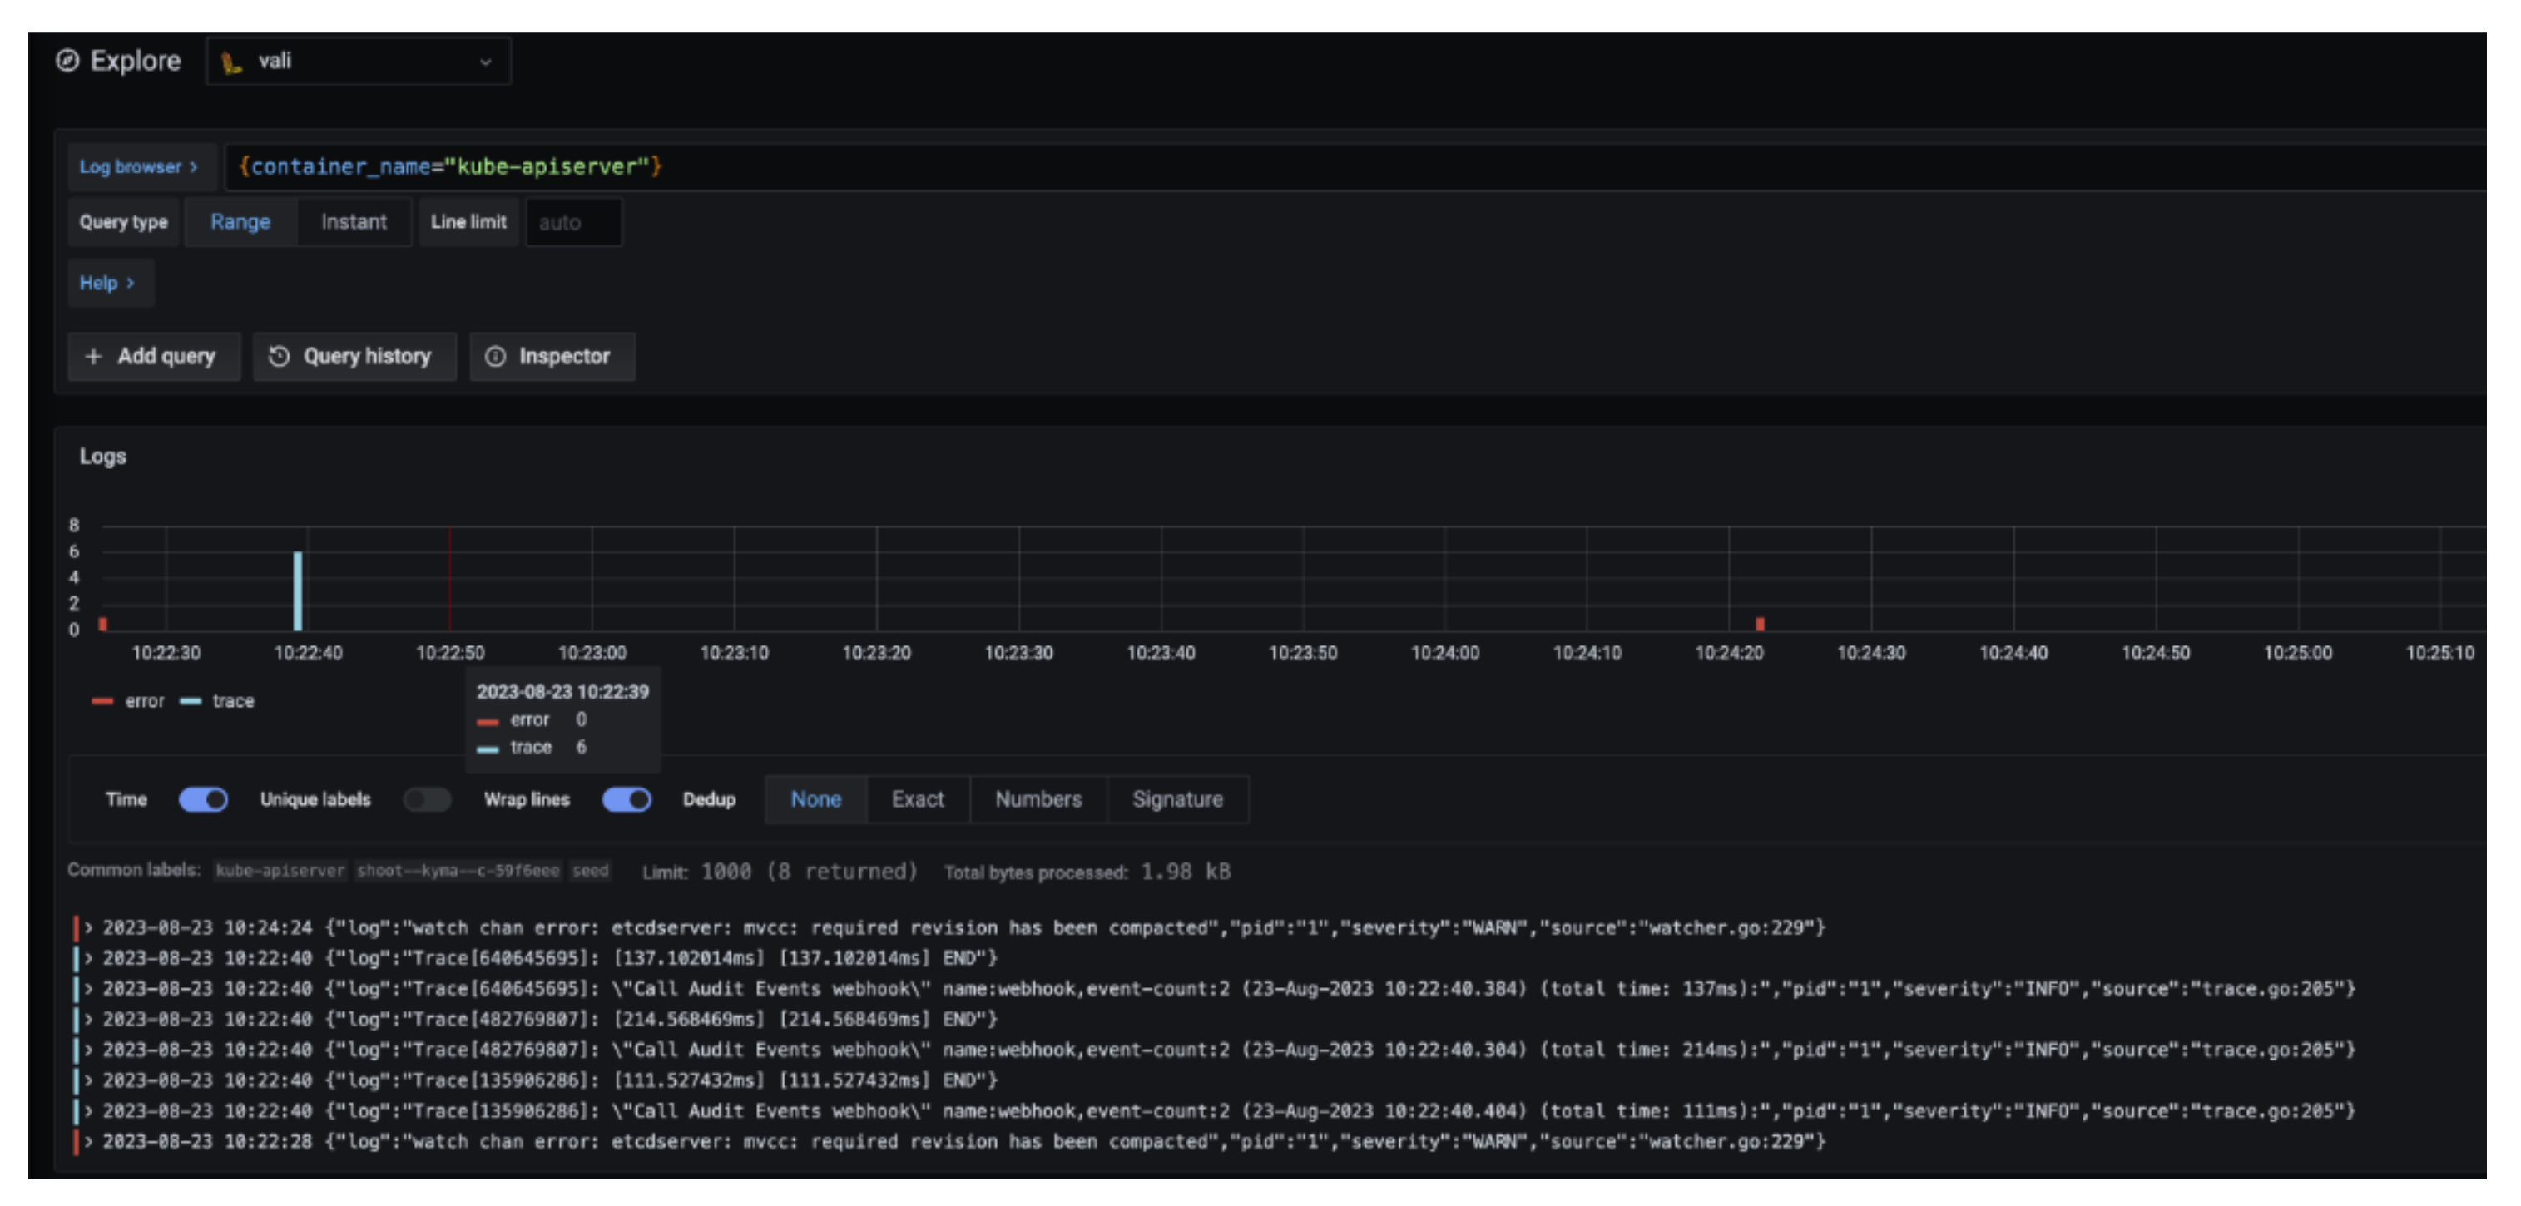This screenshot has width=2521, height=1206.
Task: Expand the 10:24:24 watch chan error log row
Action: pyautogui.click(x=88, y=927)
